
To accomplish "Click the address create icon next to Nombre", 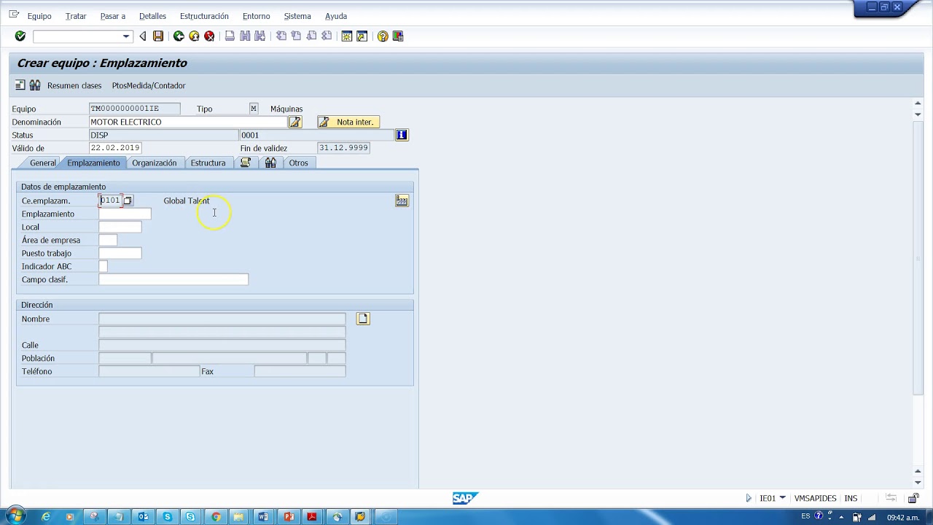I will click(x=363, y=319).
